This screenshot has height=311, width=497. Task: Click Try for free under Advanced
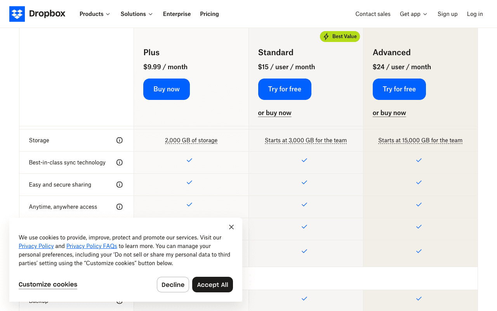(x=399, y=89)
